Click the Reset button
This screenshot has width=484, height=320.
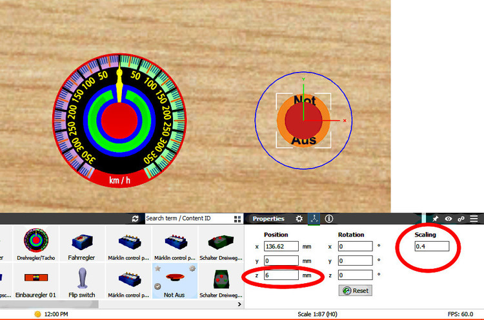tap(356, 291)
